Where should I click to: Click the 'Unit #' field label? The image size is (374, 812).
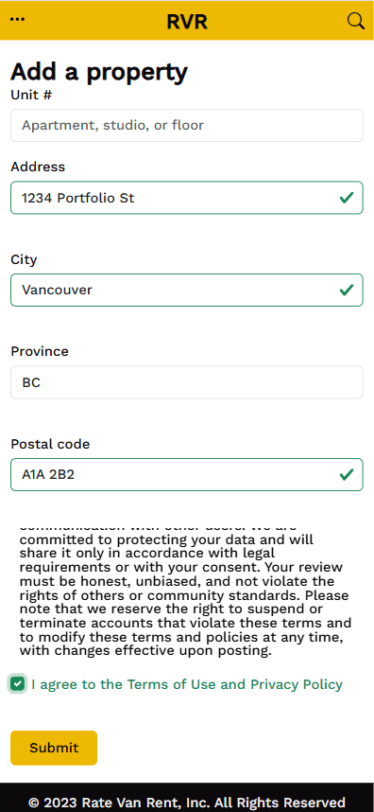(31, 95)
